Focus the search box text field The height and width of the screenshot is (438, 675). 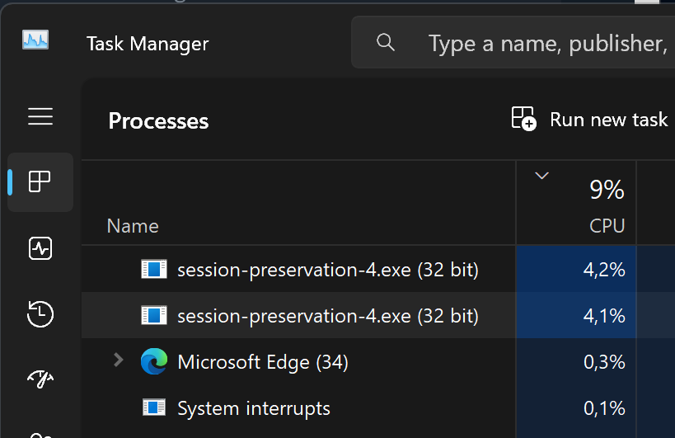[x=544, y=43]
